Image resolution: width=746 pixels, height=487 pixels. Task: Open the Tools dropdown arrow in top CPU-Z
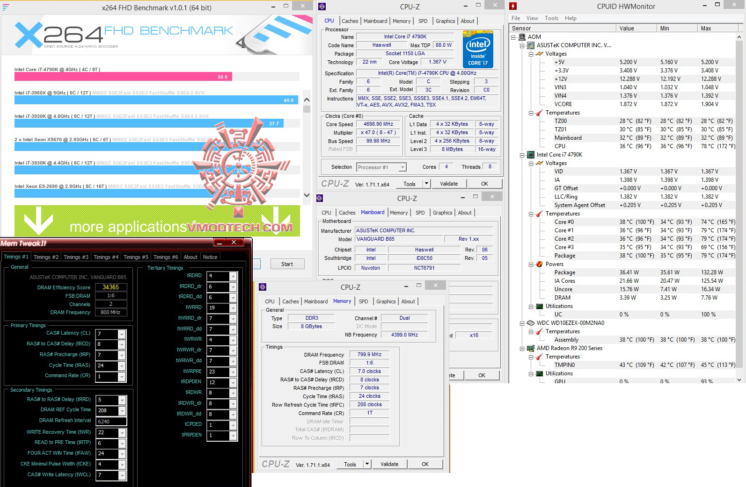tap(426, 184)
